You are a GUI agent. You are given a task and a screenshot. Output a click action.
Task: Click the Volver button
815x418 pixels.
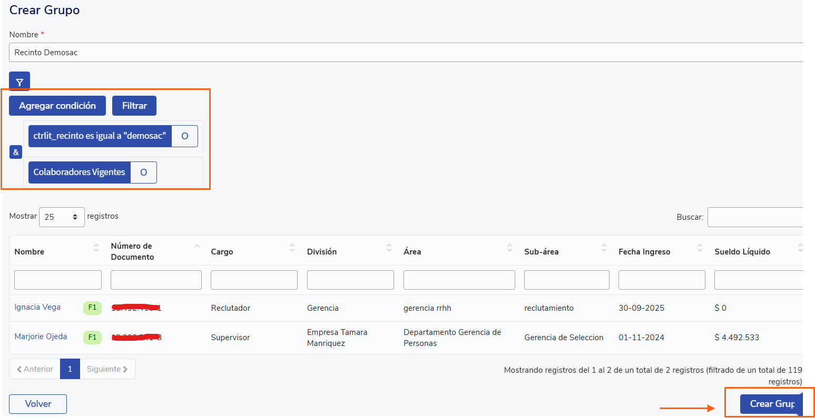click(38, 404)
